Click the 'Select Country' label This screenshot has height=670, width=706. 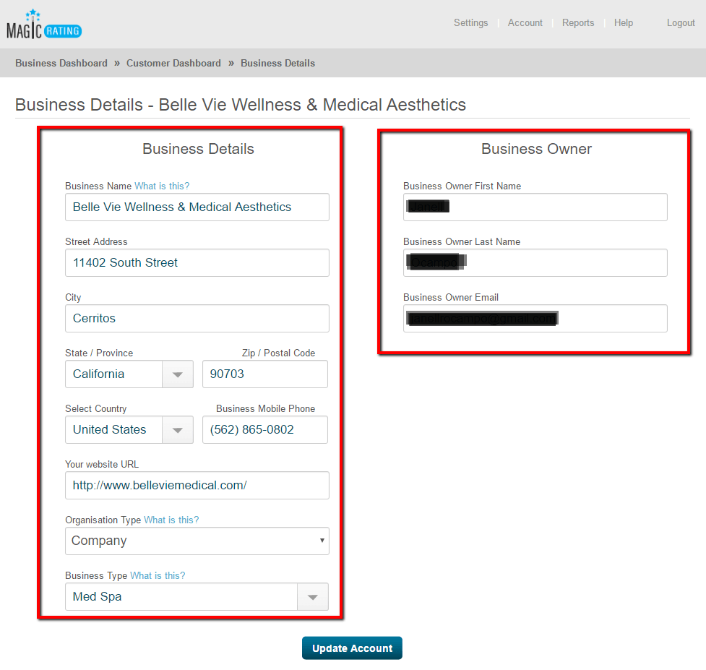(96, 408)
